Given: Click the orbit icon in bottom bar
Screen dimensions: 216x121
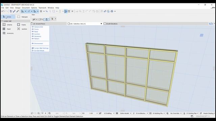Looking at the screenshot, I should pyautogui.click(x=42, y=113).
